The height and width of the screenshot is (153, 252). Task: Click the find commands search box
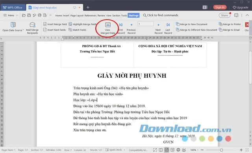161,15
